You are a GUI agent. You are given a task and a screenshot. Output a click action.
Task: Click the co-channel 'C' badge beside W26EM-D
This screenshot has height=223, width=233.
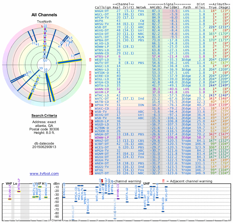click(x=92, y=131)
